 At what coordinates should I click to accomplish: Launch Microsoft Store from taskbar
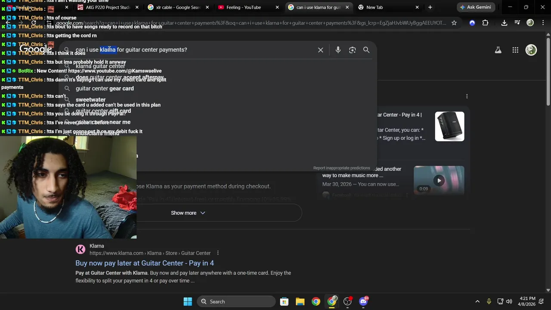point(284,301)
